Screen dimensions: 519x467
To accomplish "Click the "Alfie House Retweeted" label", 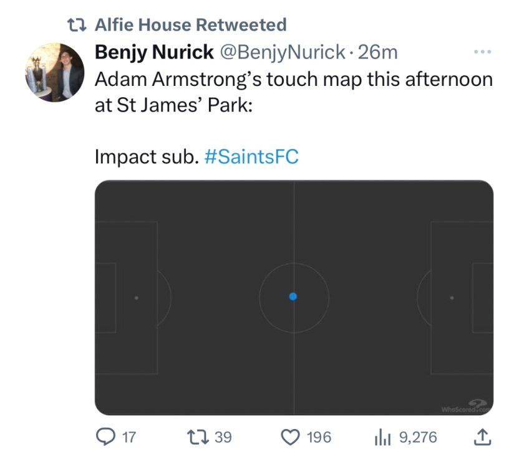I will (190, 25).
